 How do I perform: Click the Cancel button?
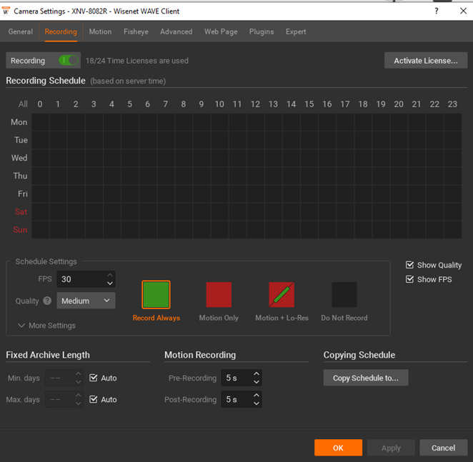point(443,448)
